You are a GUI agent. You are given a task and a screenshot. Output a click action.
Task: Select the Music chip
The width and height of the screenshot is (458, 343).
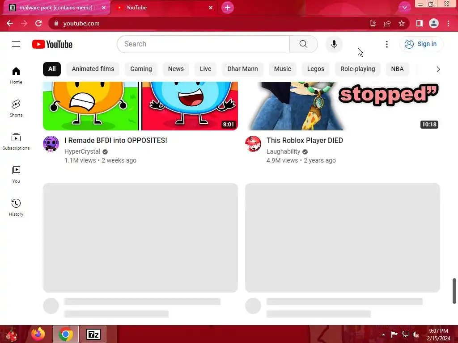coord(283,69)
